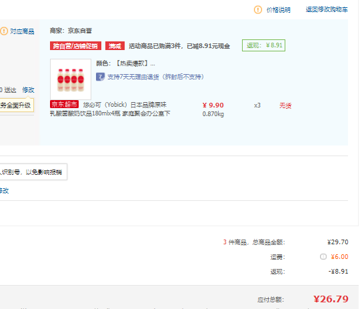Screen dimensions: 364x309
Task: Click the 对应商品 label
Action: coord(22,31)
